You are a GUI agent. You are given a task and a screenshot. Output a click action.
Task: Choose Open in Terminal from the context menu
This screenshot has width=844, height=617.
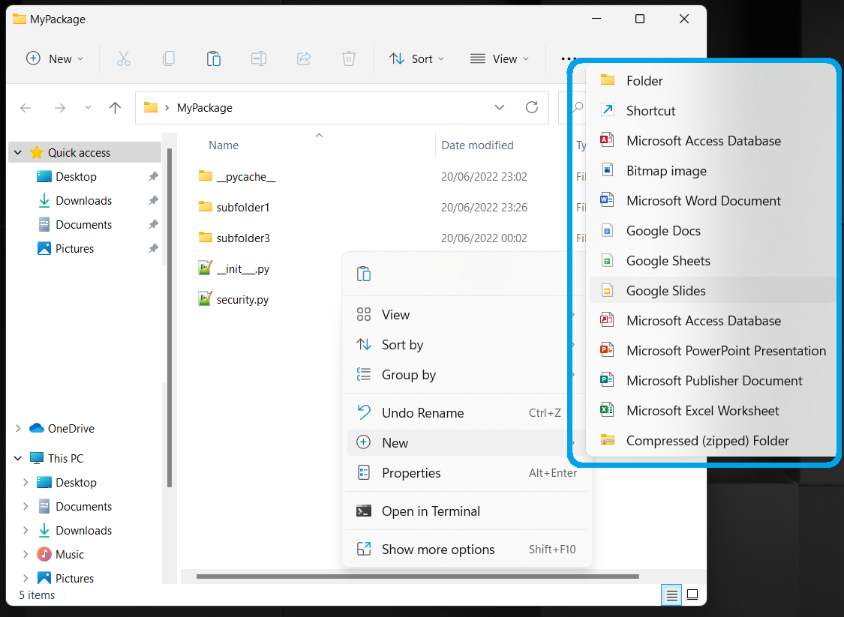(x=431, y=511)
